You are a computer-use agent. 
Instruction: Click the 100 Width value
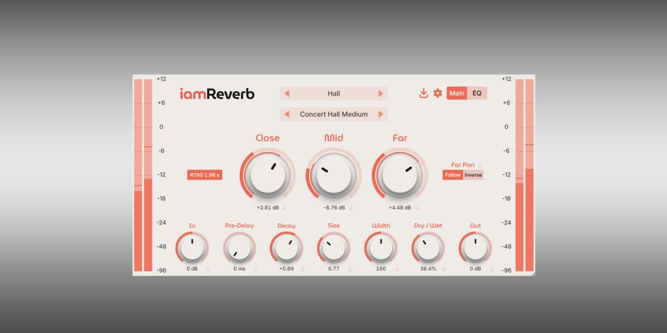click(x=380, y=269)
